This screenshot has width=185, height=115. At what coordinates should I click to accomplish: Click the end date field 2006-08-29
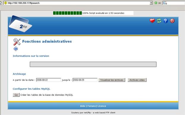(85, 80)
